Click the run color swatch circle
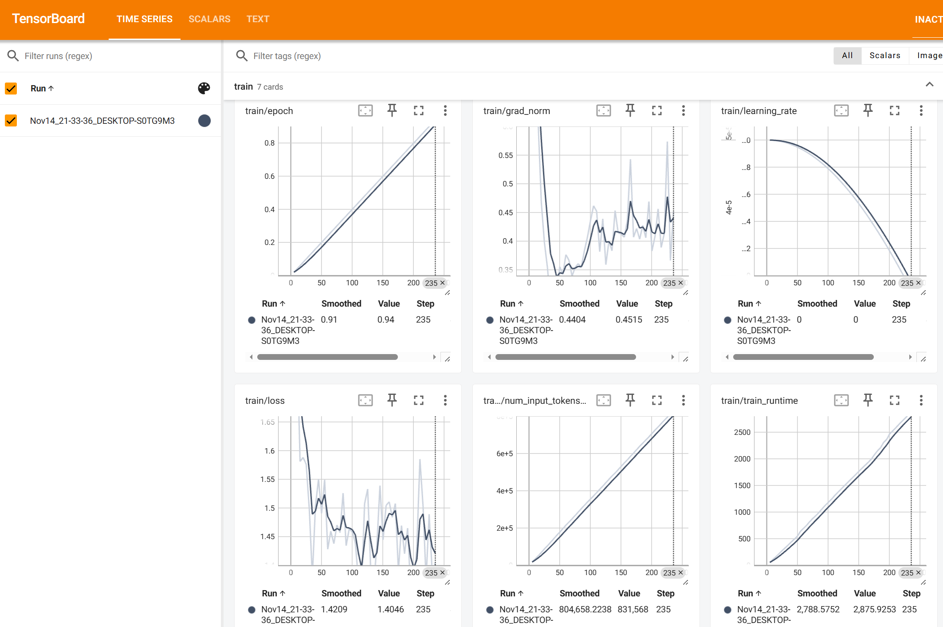 [x=204, y=121]
